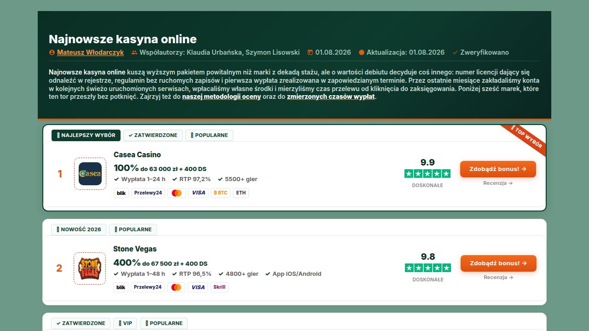Viewport: 589px width, 331px height.
Task: Click "RTP 96,5%" feature on Stone Vegas
Action: pyautogui.click(x=191, y=274)
